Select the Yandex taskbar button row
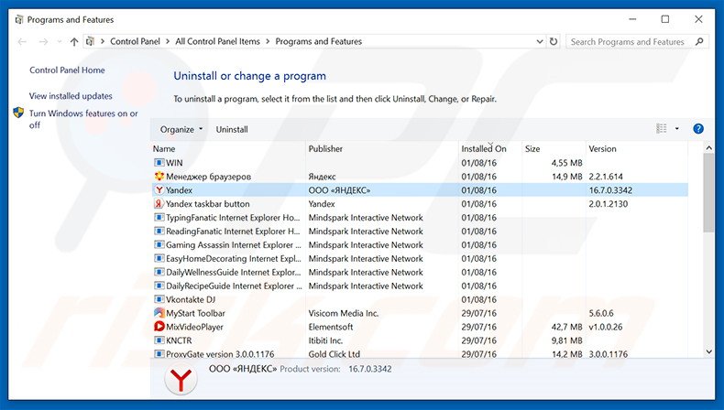Viewport: 724px width, 410px height. (420, 204)
